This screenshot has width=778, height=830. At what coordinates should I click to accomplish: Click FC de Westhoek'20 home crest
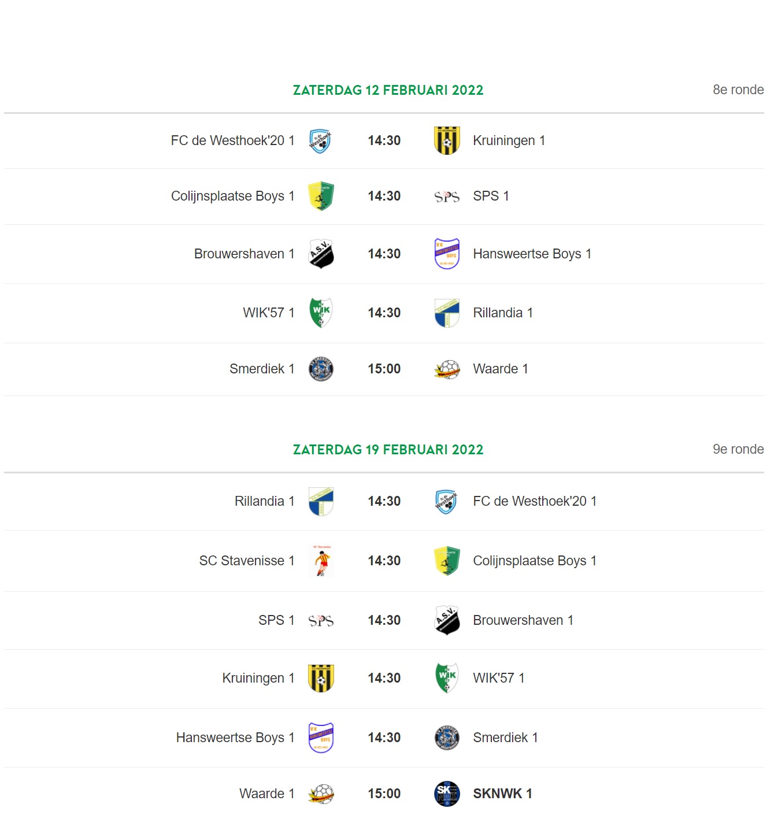(320, 140)
